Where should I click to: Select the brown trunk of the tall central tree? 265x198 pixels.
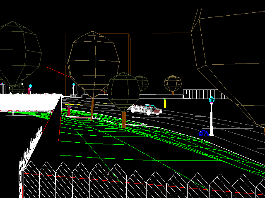coord(92,109)
